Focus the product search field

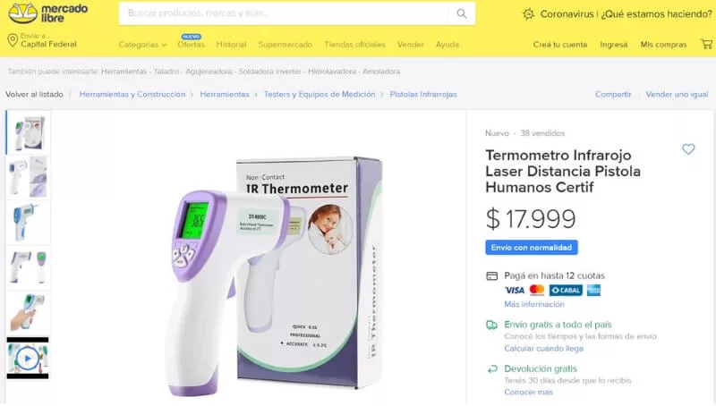click(x=283, y=13)
